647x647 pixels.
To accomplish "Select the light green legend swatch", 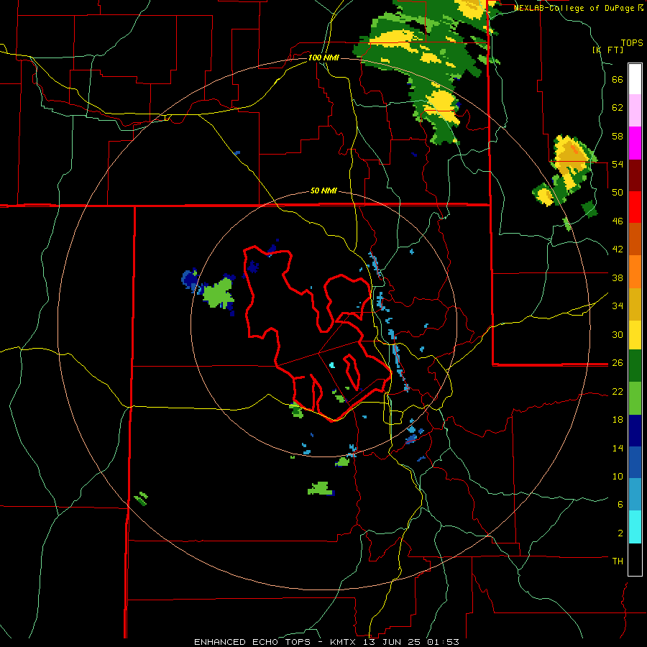I will coord(635,398).
